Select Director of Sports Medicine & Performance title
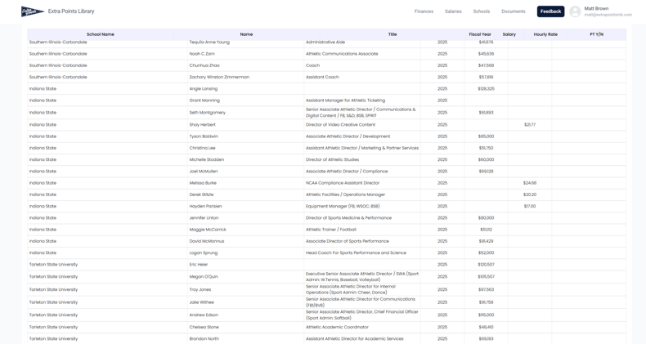The height and width of the screenshot is (344, 646). (348, 218)
